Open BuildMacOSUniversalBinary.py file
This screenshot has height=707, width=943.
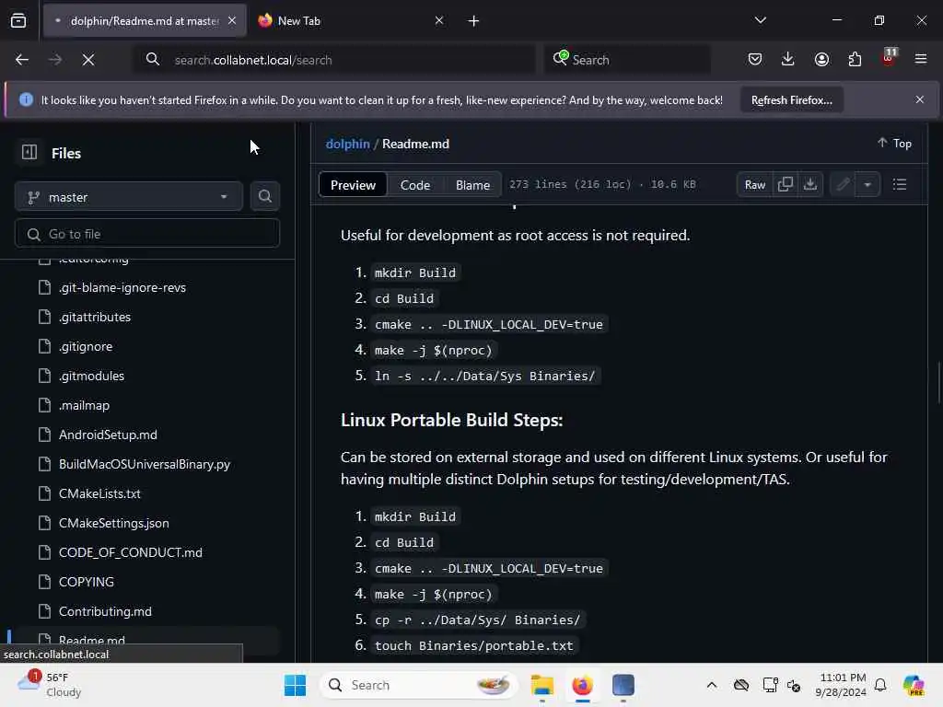pyautogui.click(x=145, y=464)
